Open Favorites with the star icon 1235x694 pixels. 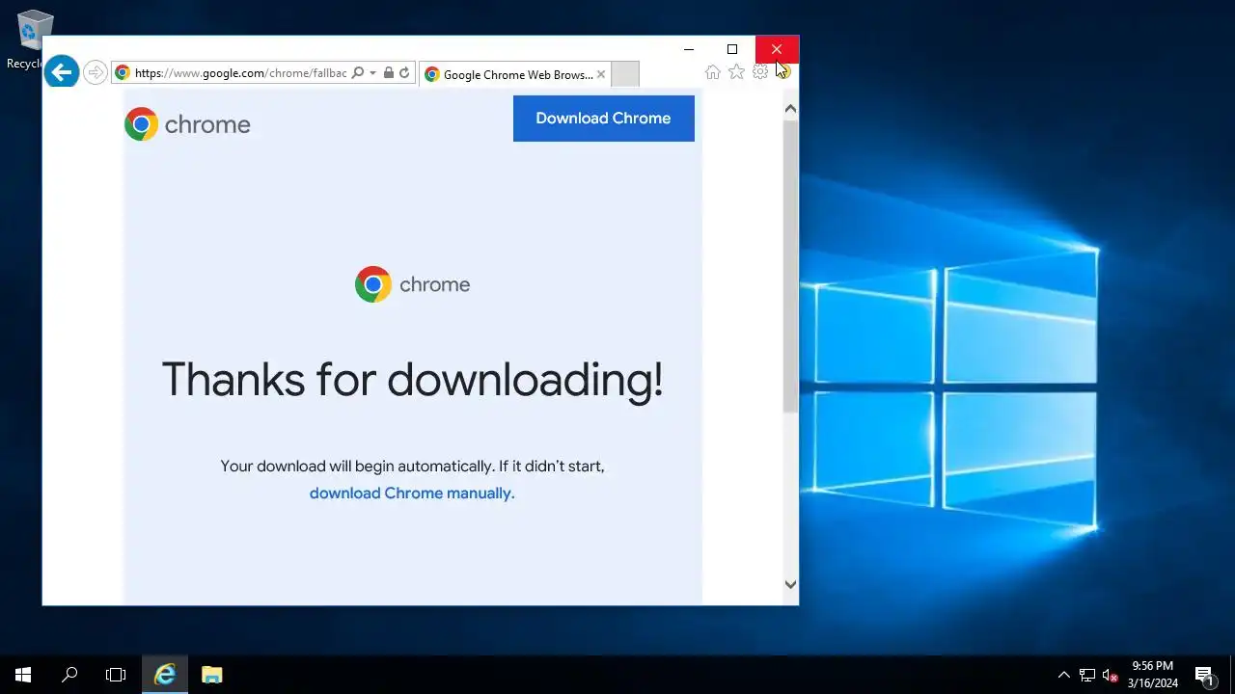[x=736, y=72]
